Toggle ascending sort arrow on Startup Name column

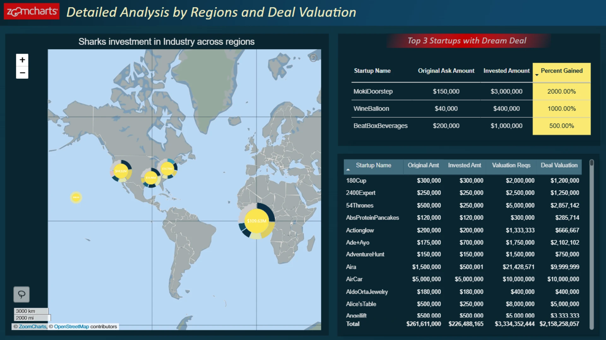[x=348, y=170]
